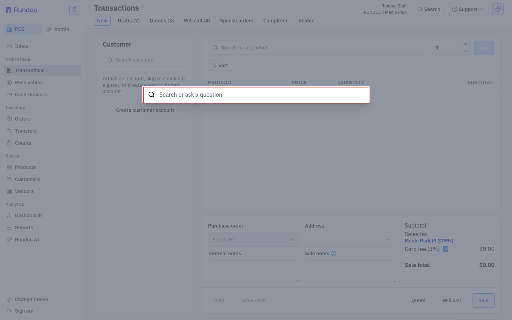Click the header Search button
Screen dimensions: 512x320
(429, 9)
